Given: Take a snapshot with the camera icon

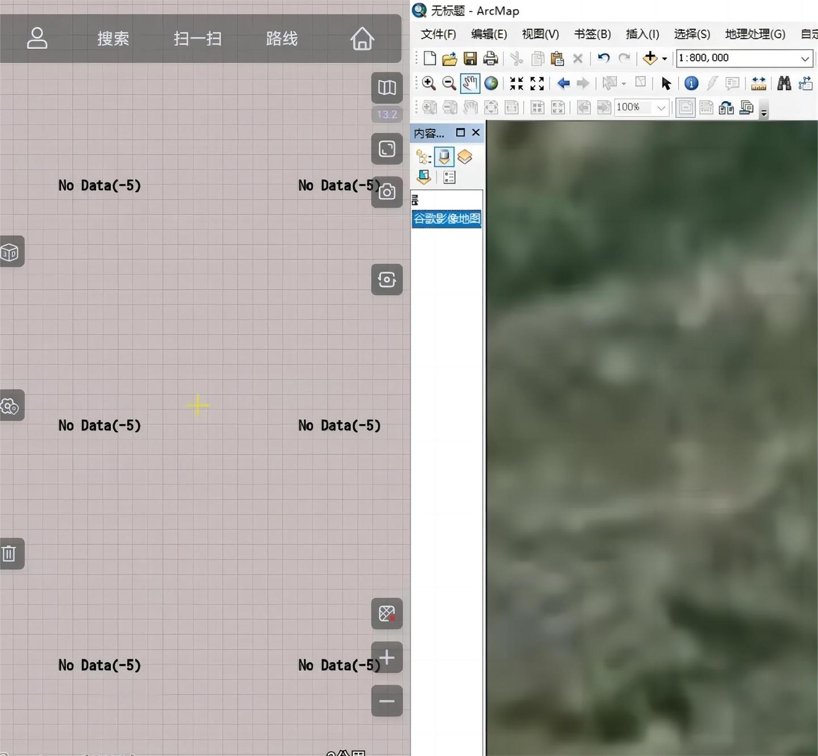Looking at the screenshot, I should pos(387,192).
